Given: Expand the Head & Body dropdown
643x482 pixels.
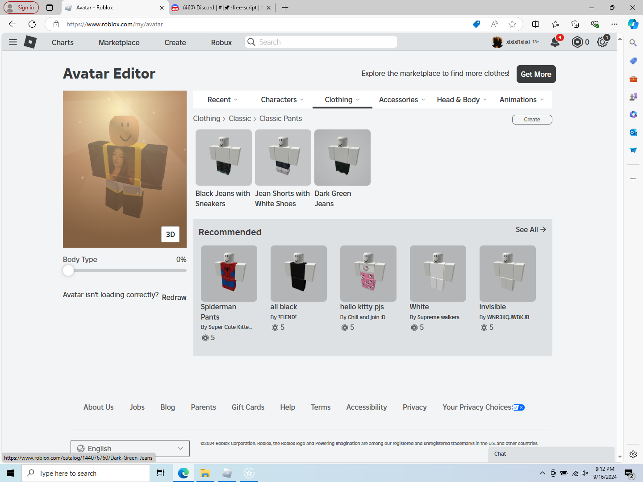Looking at the screenshot, I should (x=462, y=100).
